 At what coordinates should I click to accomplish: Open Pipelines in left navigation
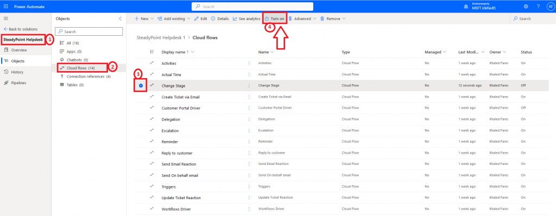click(18, 83)
